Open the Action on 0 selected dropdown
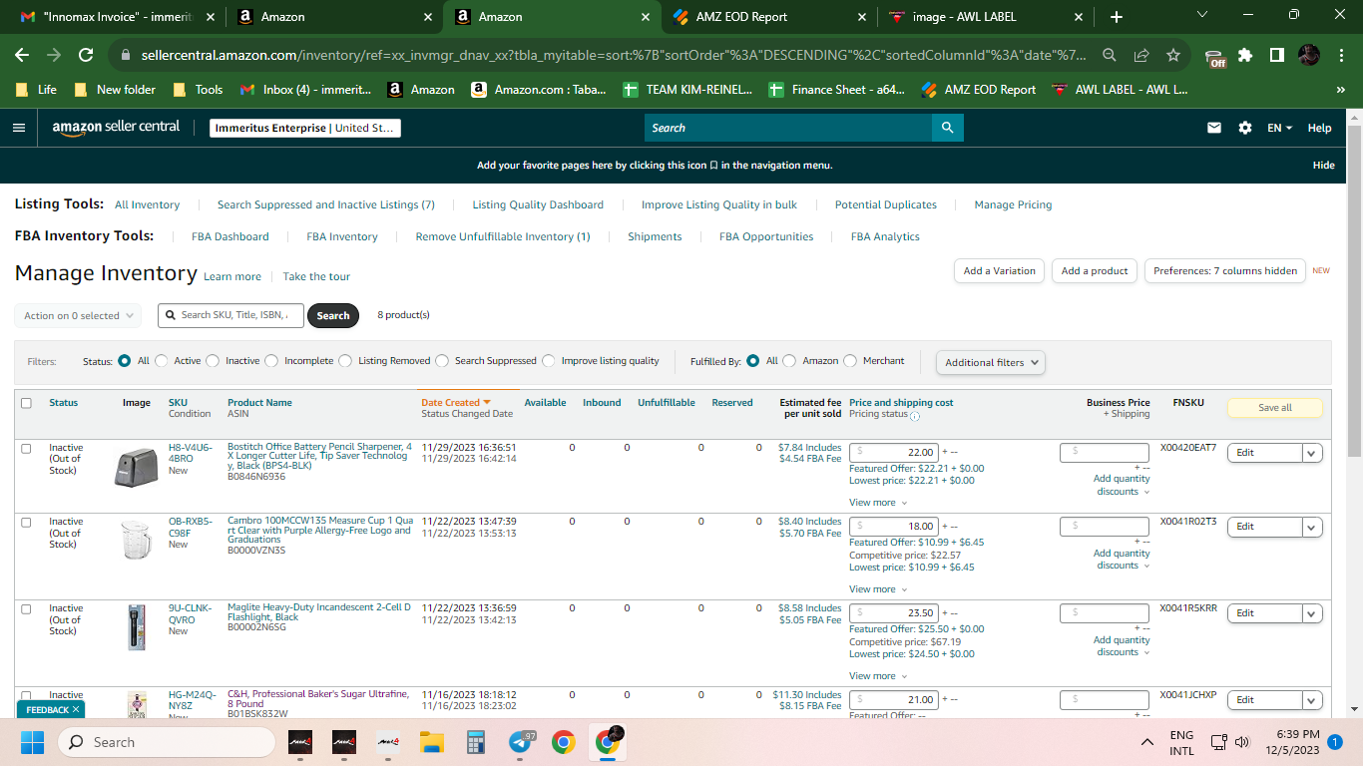This screenshot has width=1363, height=766. click(x=78, y=315)
